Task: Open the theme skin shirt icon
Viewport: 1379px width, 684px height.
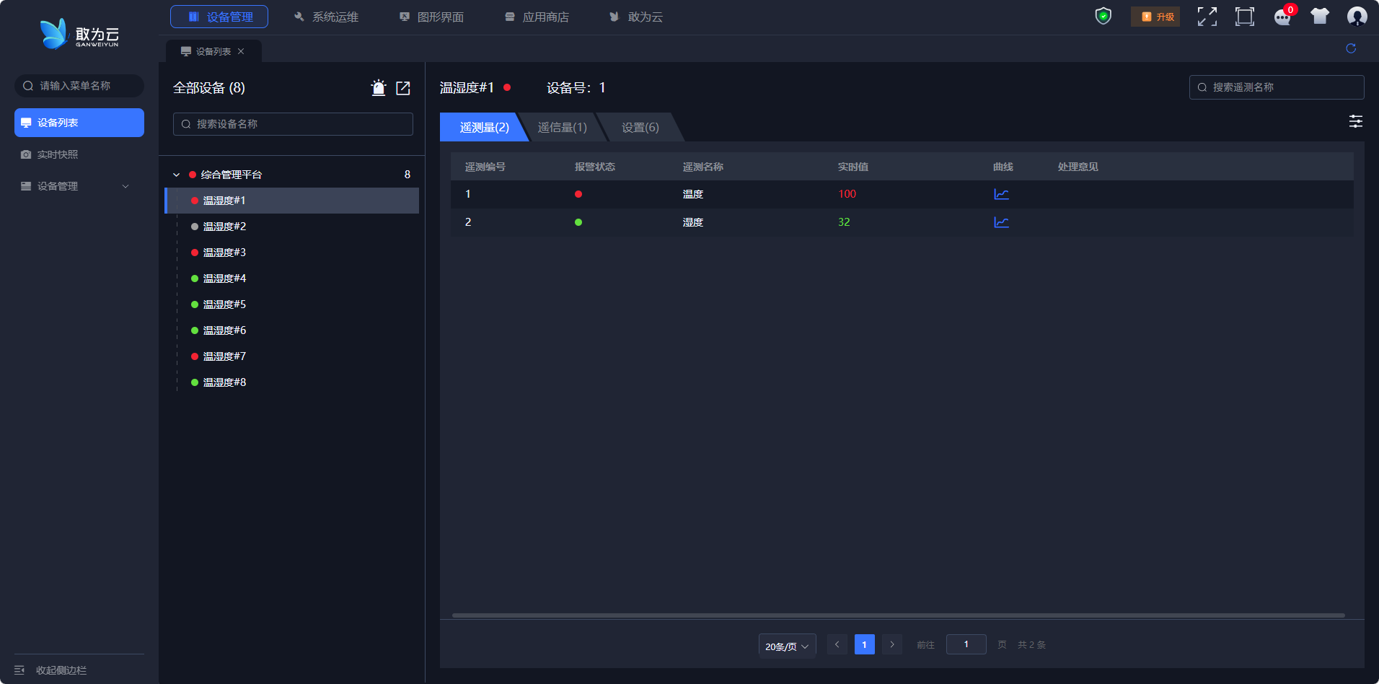Action: tap(1320, 16)
